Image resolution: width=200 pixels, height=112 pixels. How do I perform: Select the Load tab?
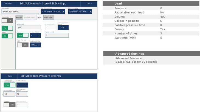tap(39, 17)
